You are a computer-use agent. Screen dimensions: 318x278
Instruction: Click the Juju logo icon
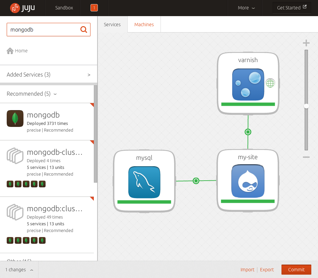15,8
